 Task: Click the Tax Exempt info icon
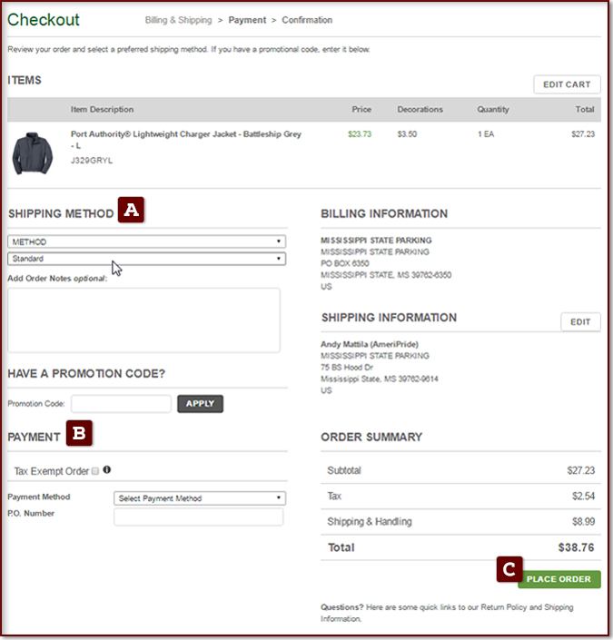point(107,470)
